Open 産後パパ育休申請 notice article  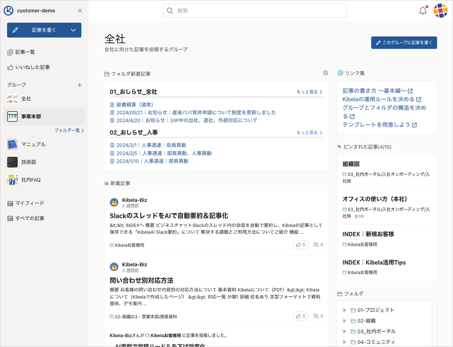point(196,113)
